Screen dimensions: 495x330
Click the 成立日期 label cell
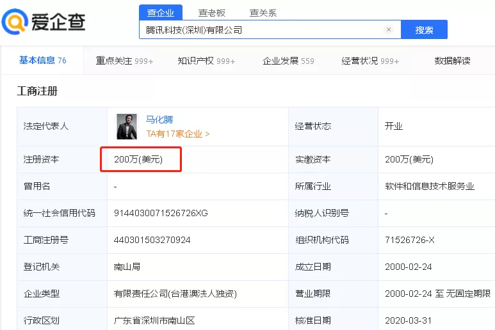(334, 267)
